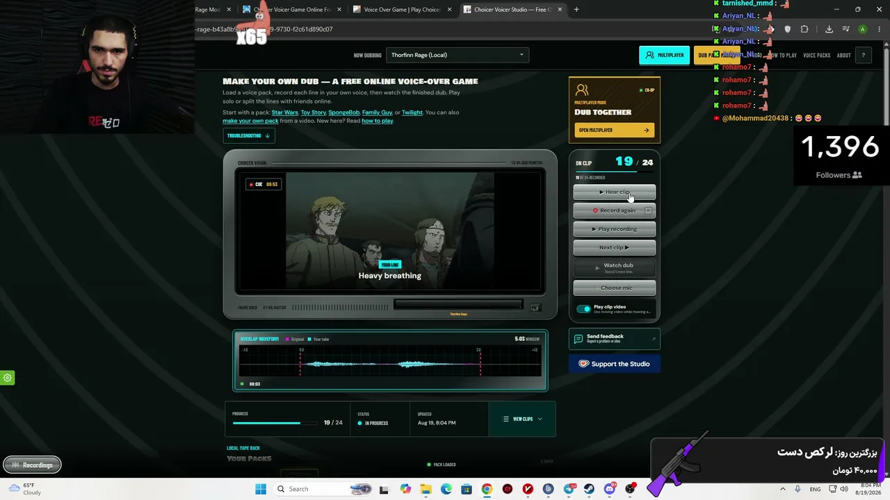Close the Choicer Voicer Studio tab

pyautogui.click(x=560, y=10)
